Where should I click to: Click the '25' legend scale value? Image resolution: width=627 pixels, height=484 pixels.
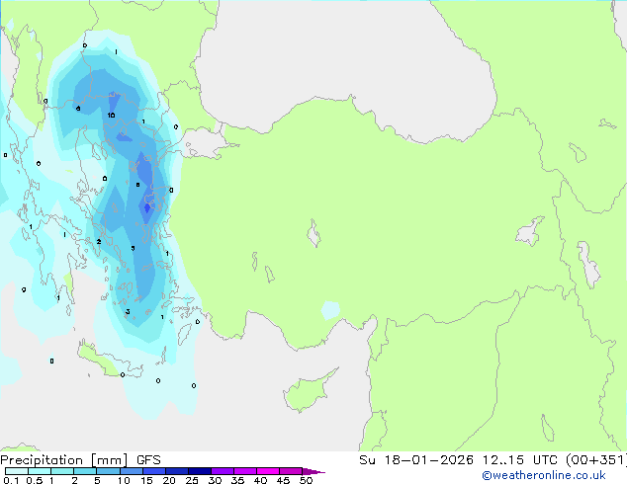point(192,480)
